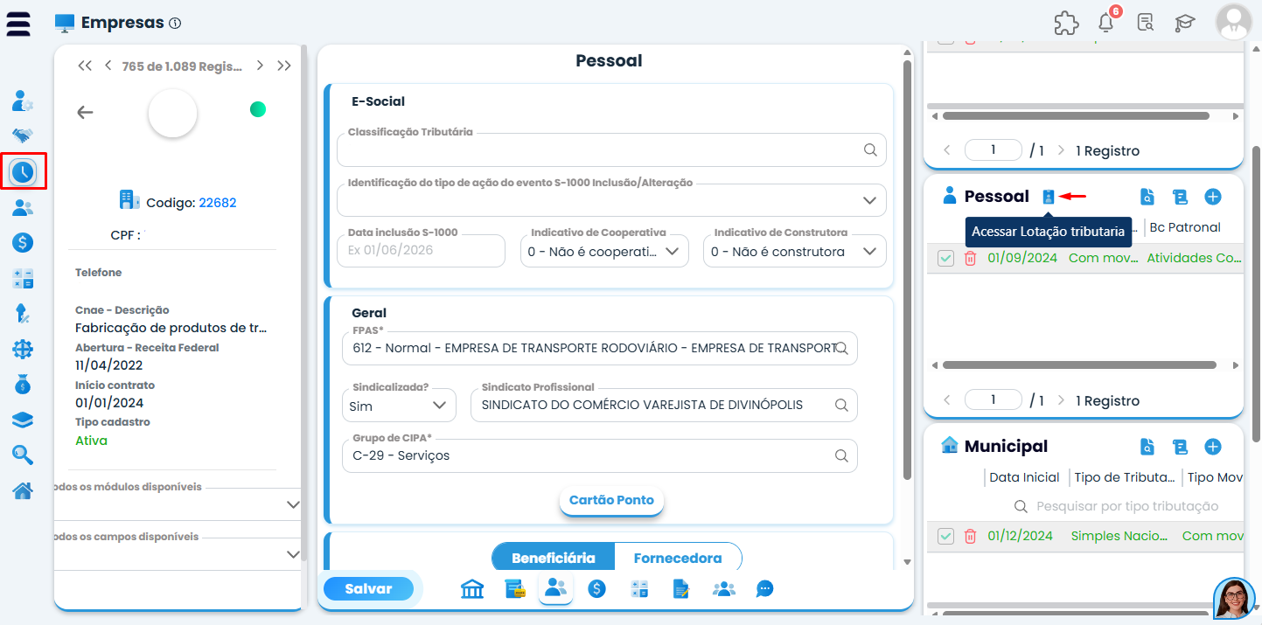
Task: Open Indicativo de Construtora dropdown
Action: point(794,252)
